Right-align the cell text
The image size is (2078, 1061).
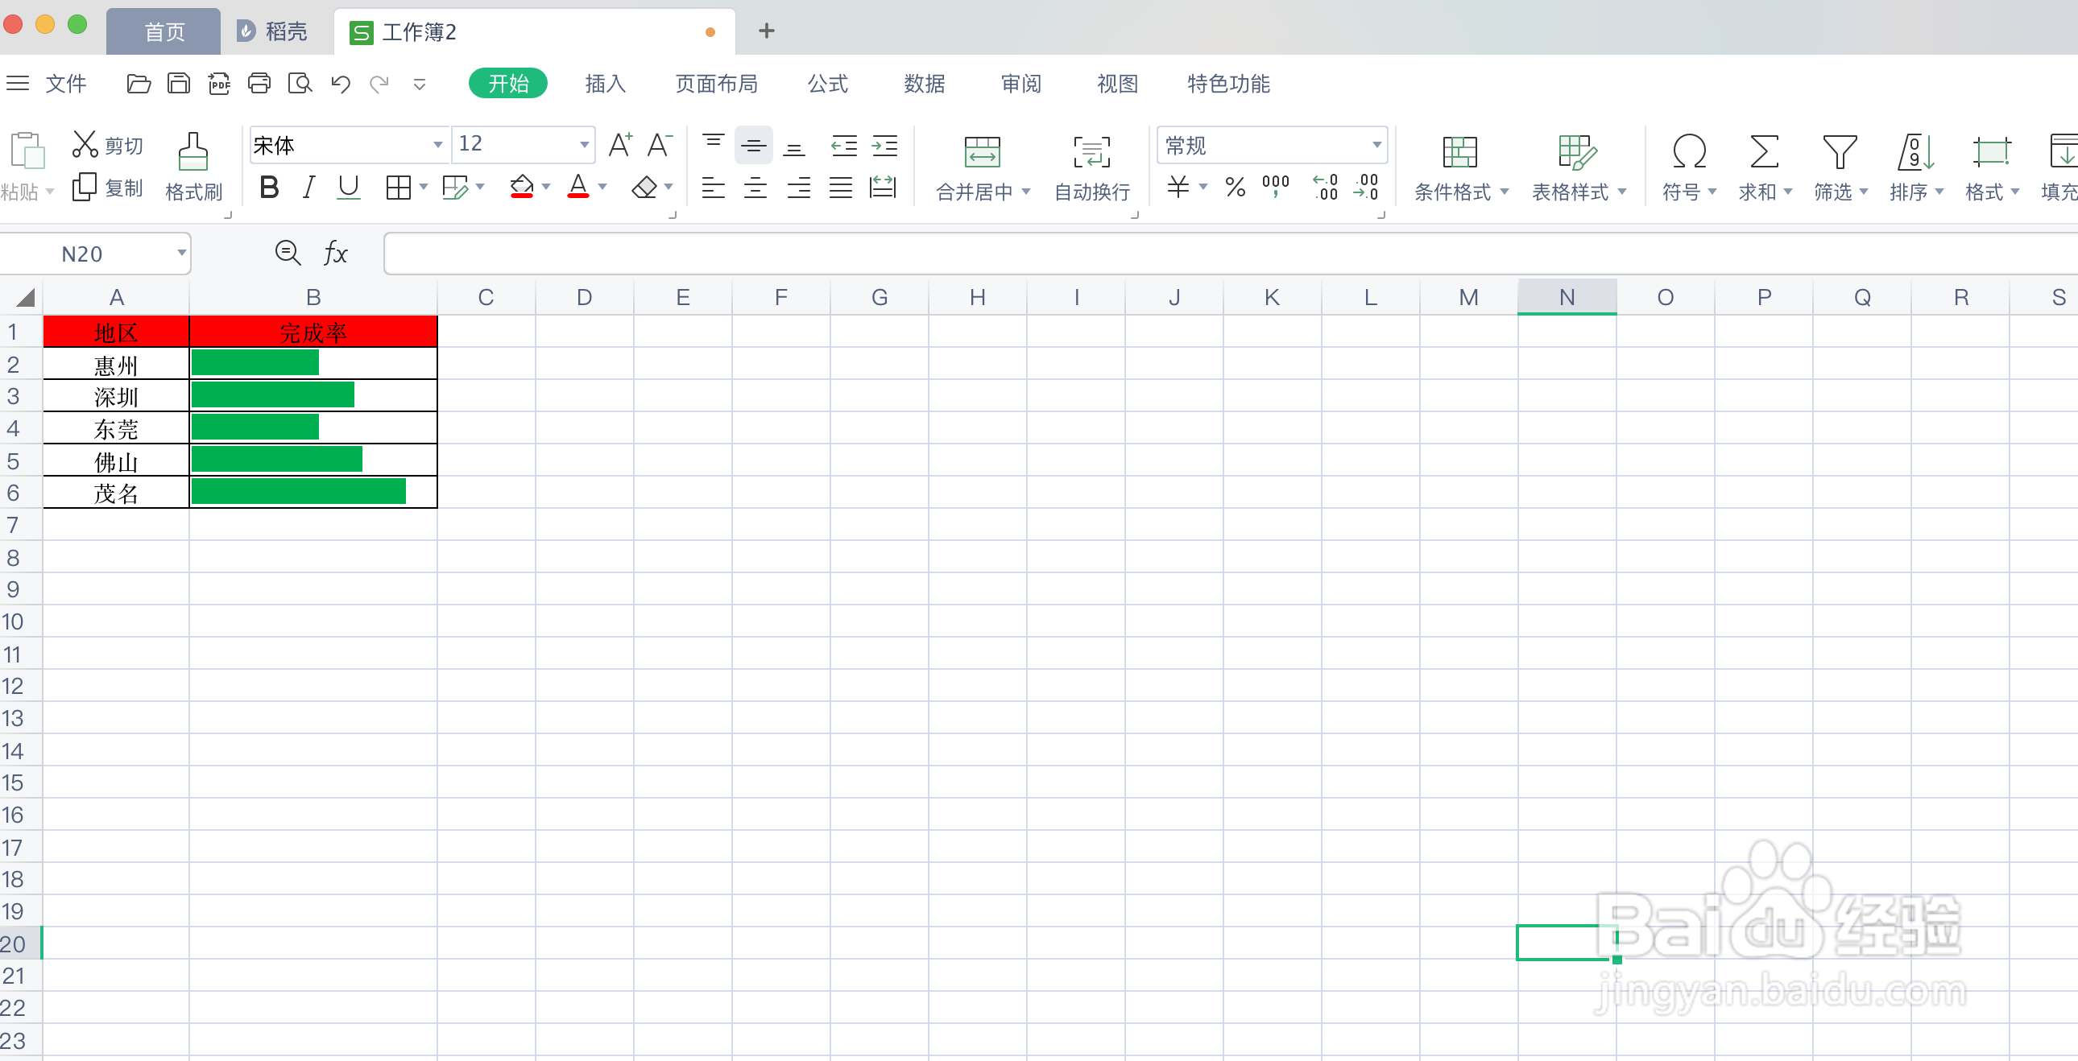[x=799, y=188]
